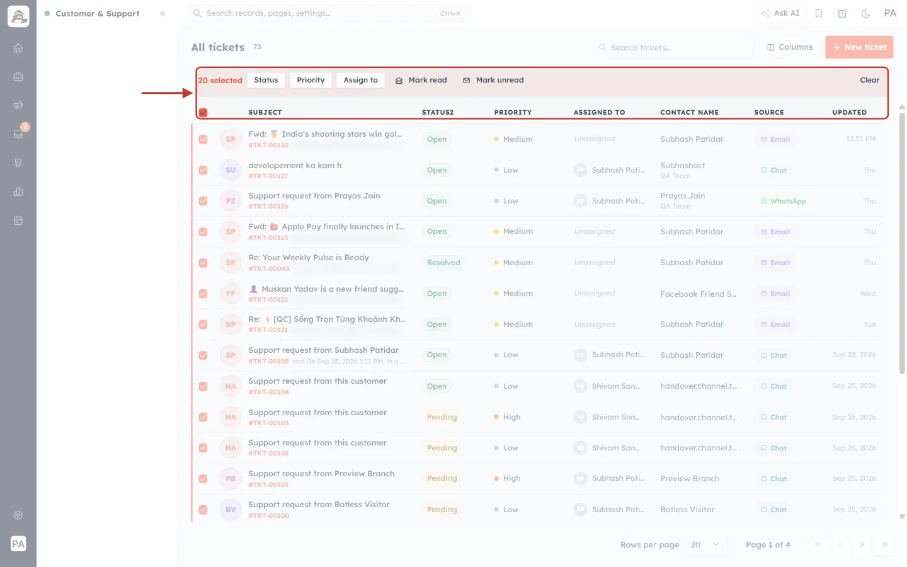The image size is (907, 567).
Task: Open the Status bulk action dropdown
Action: pos(266,80)
